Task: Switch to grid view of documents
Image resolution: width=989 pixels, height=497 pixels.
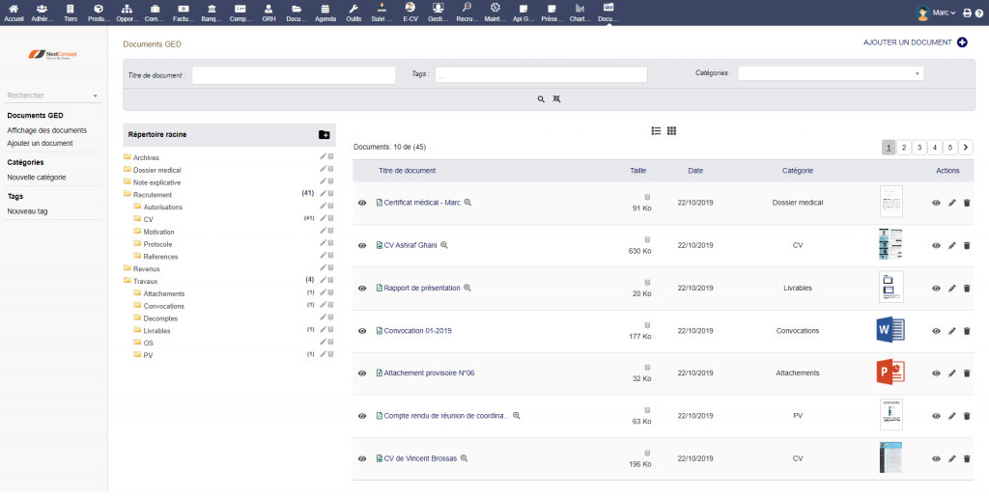Action: (671, 130)
